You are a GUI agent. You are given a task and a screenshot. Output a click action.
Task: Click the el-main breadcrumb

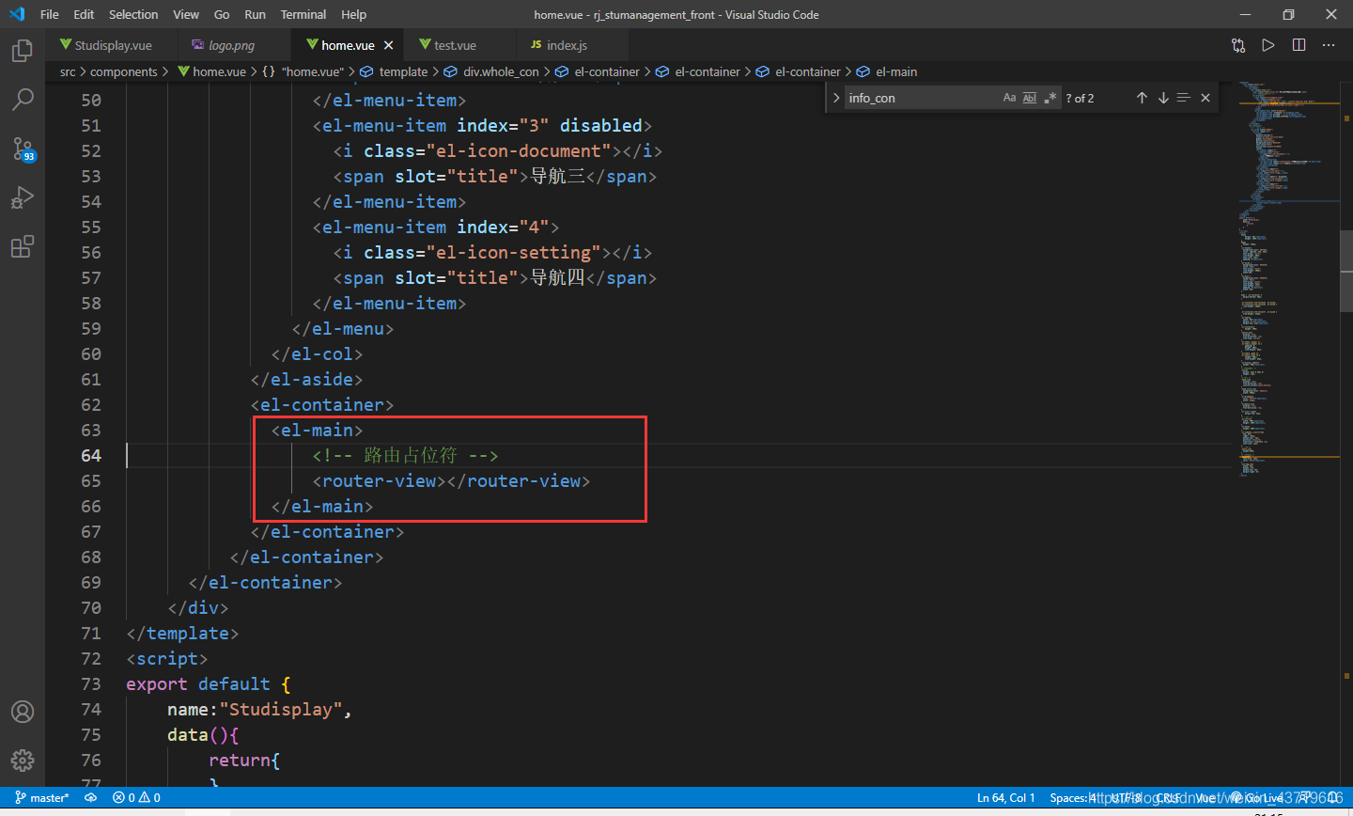(887, 71)
